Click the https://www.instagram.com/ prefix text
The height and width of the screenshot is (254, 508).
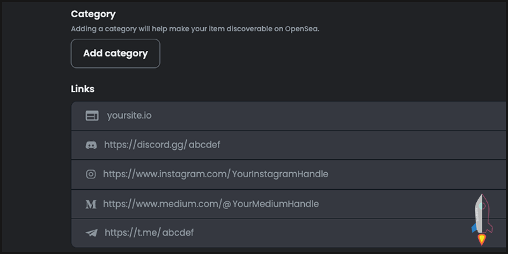click(165, 174)
